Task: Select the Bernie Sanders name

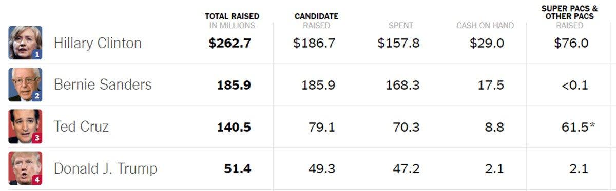Action: tap(103, 84)
